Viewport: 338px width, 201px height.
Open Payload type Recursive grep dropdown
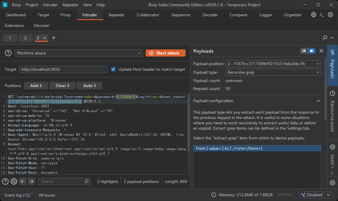click(273, 72)
